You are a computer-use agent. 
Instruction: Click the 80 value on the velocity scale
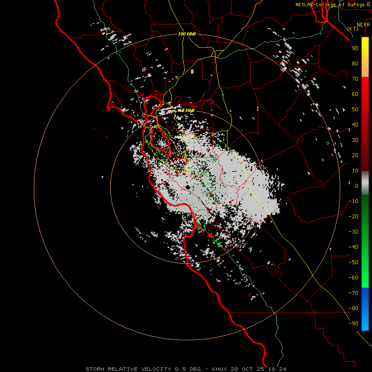[x=355, y=63]
